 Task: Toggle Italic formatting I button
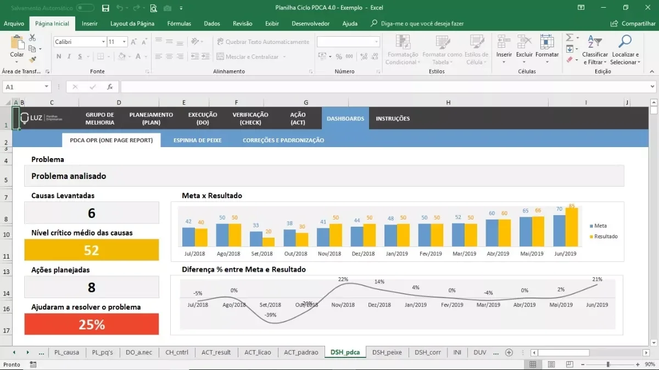tap(69, 57)
